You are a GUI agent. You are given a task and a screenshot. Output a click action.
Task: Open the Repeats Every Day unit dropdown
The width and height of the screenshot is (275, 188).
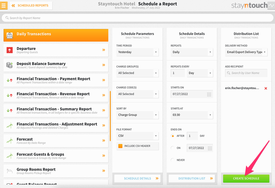coord(200,73)
